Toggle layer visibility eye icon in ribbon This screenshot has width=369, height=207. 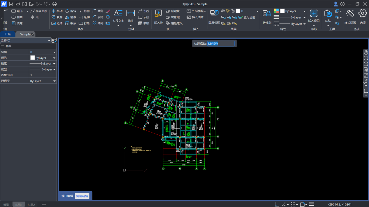pos(223,11)
